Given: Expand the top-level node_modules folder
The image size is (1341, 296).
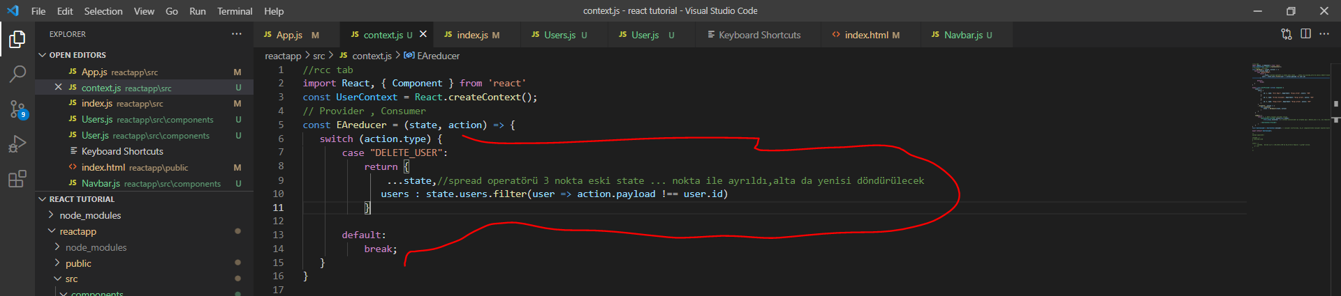Looking at the screenshot, I should pos(51,215).
